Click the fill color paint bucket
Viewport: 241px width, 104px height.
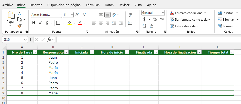(70, 23)
